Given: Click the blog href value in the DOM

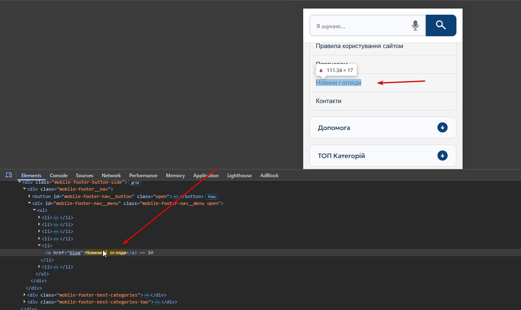Looking at the screenshot, I should click(x=75, y=253).
